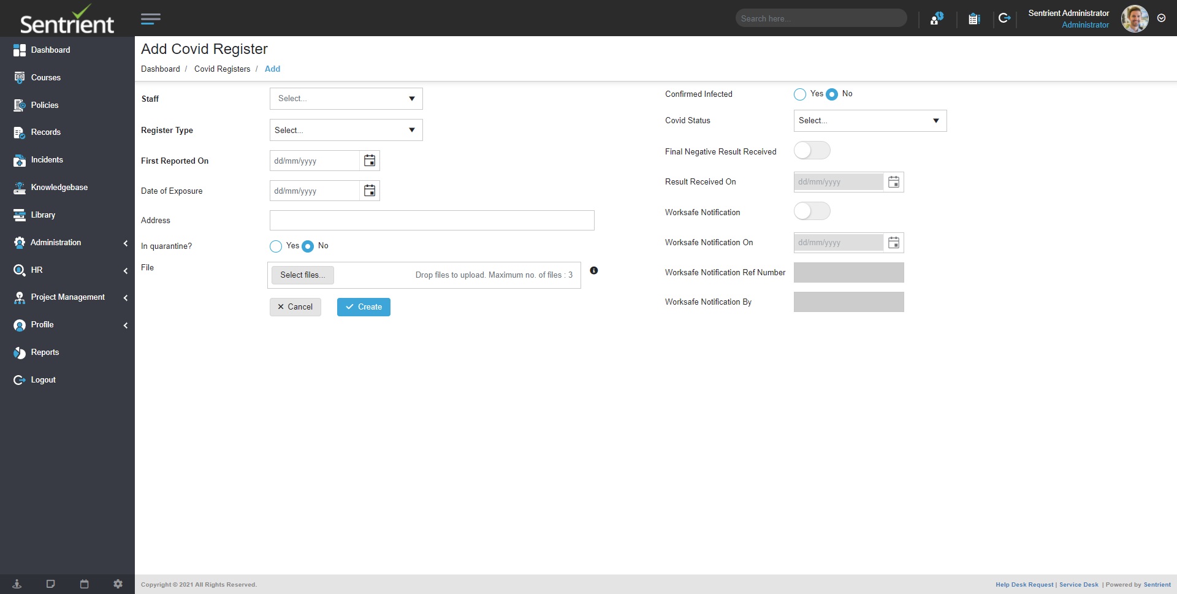The width and height of the screenshot is (1177, 594).
Task: Click the user clock icon near the search bar
Action: 935,18
